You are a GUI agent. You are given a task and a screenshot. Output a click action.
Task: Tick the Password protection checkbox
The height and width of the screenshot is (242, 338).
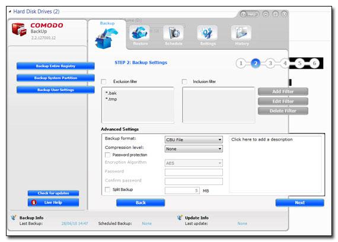107,155
